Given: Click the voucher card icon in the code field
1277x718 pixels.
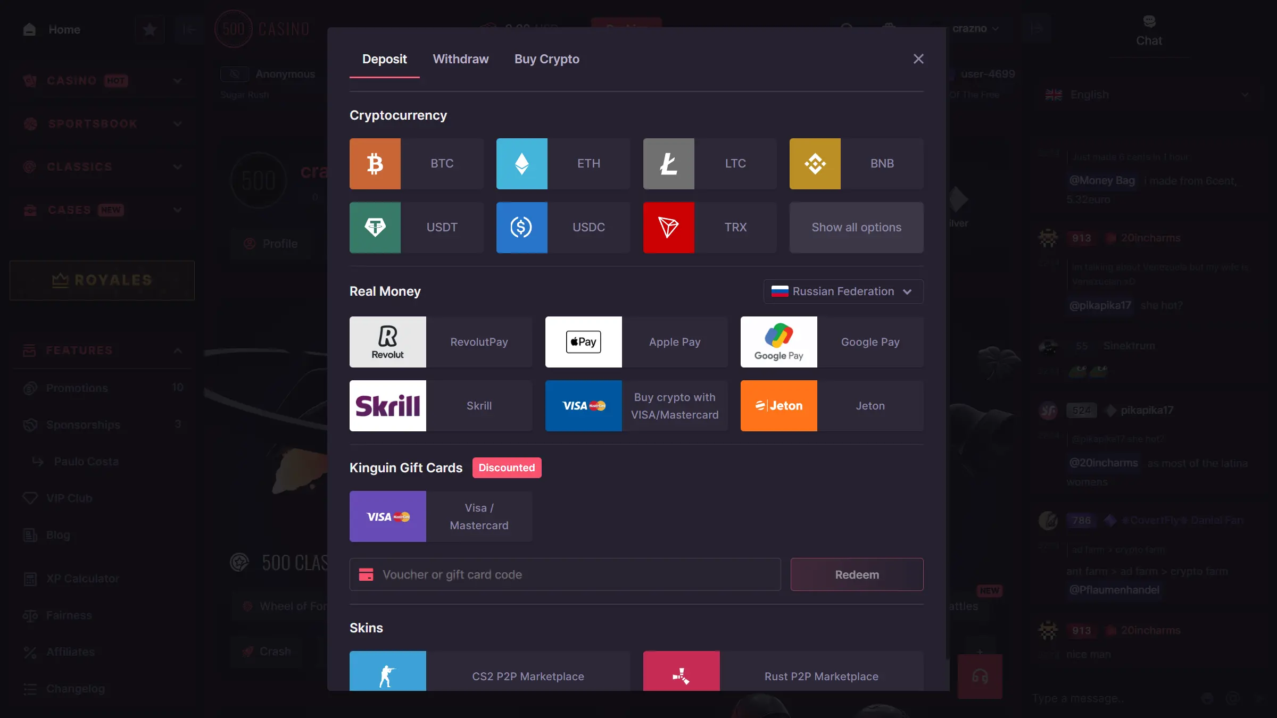Looking at the screenshot, I should pos(366,574).
